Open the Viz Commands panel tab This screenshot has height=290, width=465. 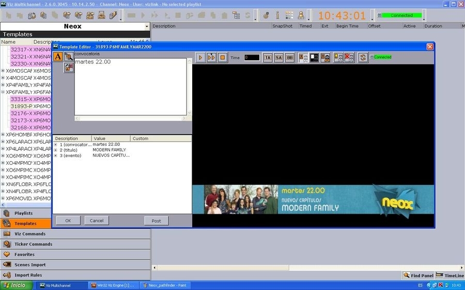tap(75, 234)
